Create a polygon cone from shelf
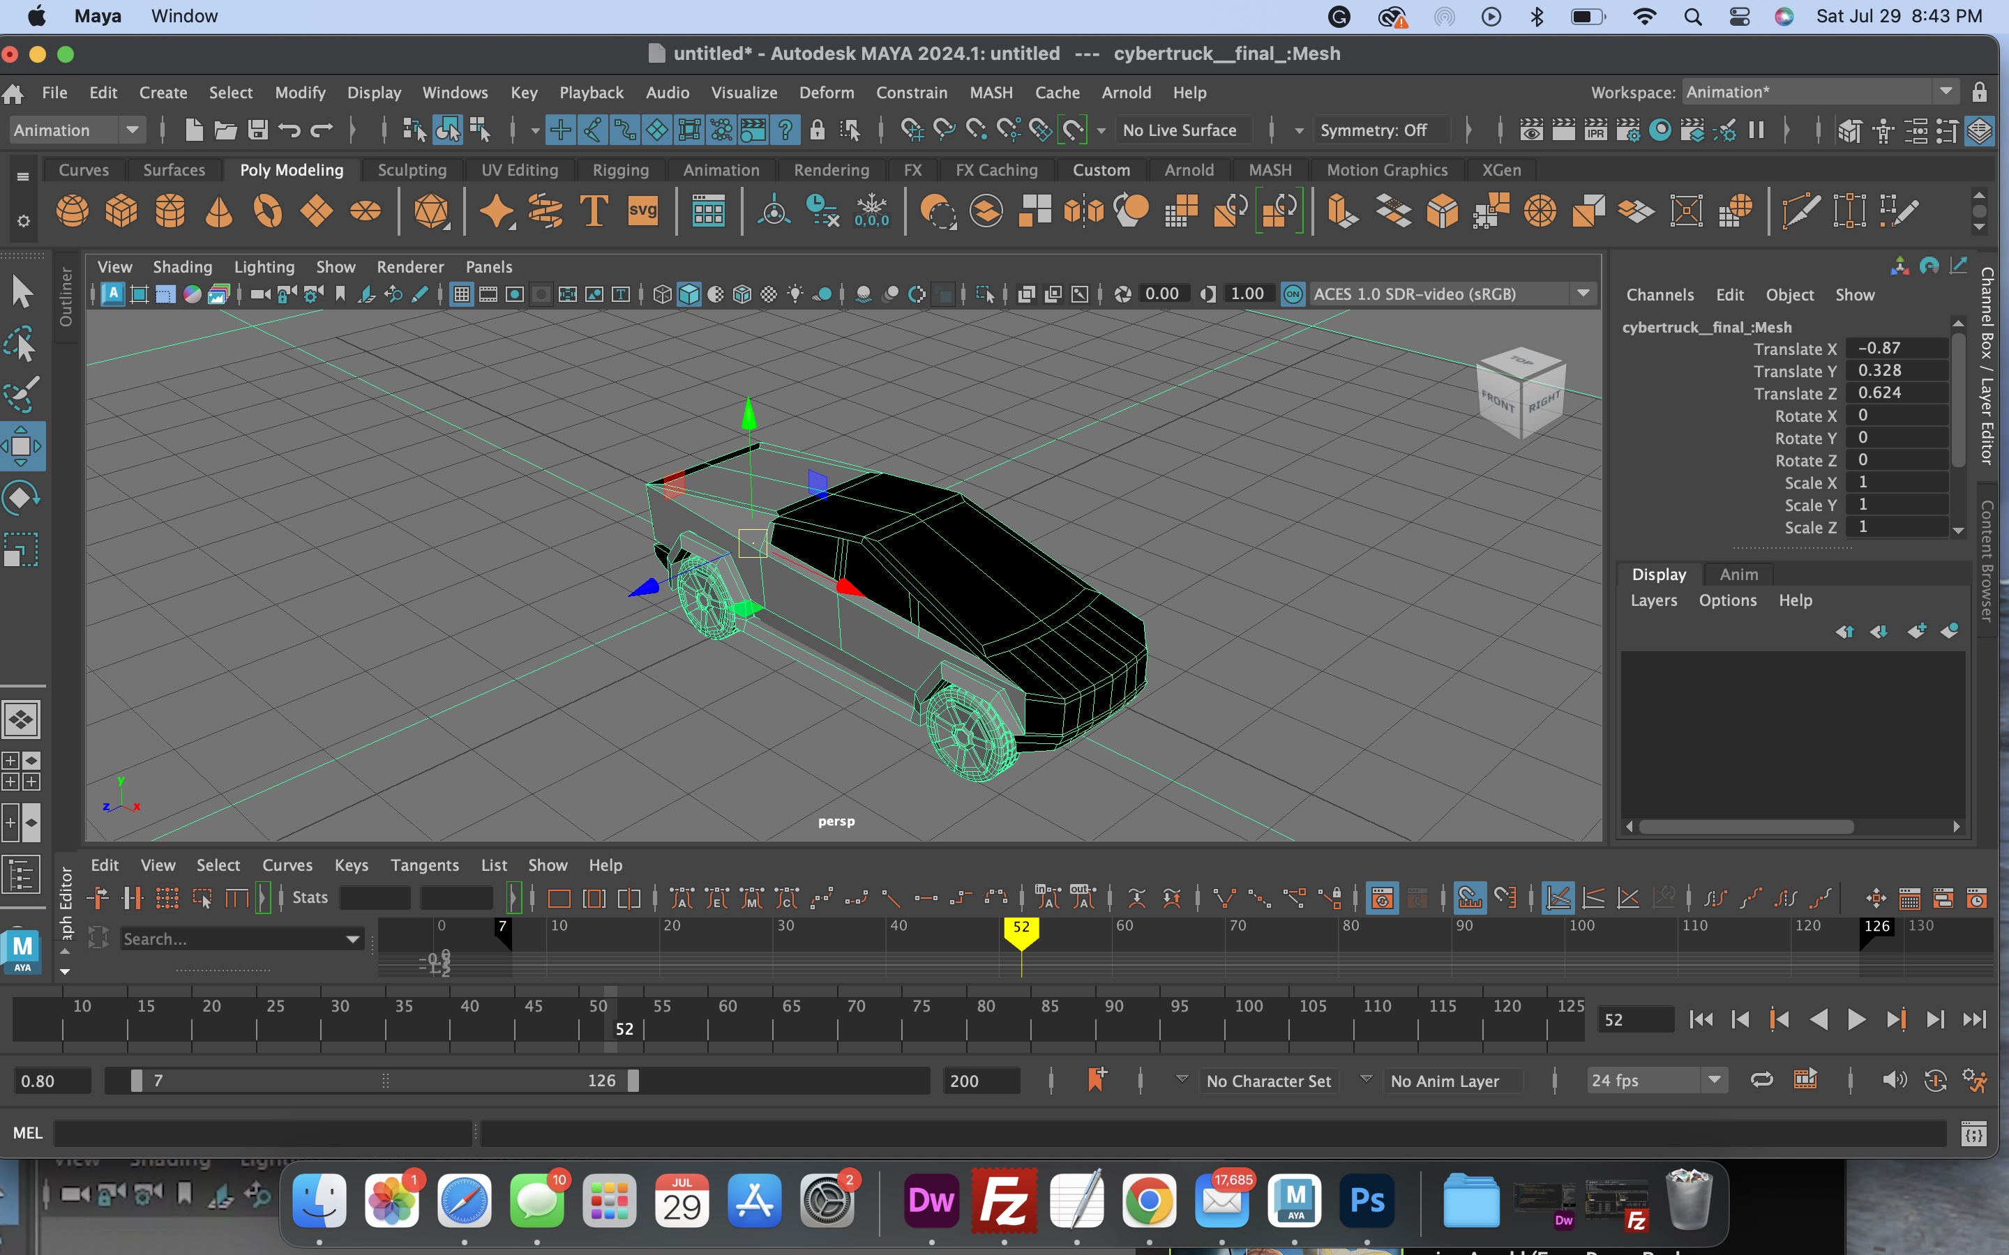 219,211
